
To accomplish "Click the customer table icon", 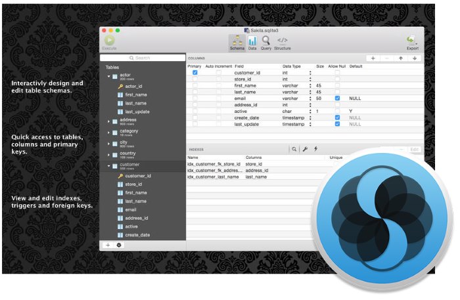I will (115, 166).
